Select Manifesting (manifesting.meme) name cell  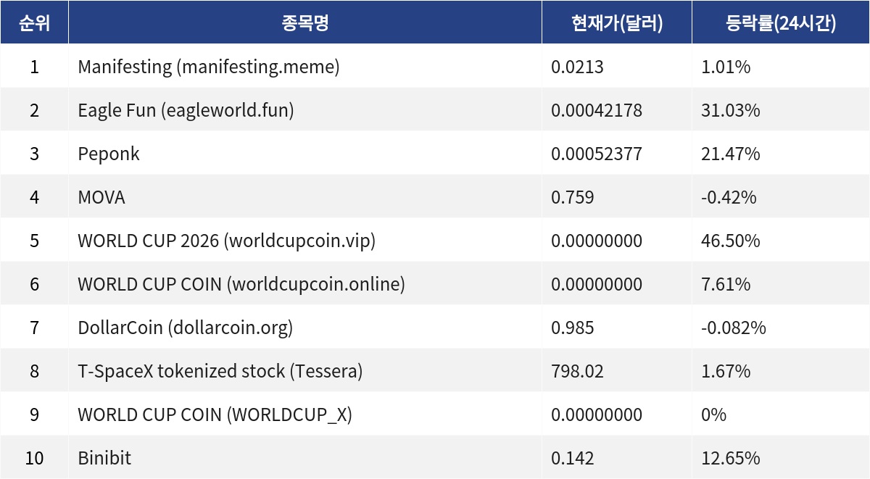(305, 67)
